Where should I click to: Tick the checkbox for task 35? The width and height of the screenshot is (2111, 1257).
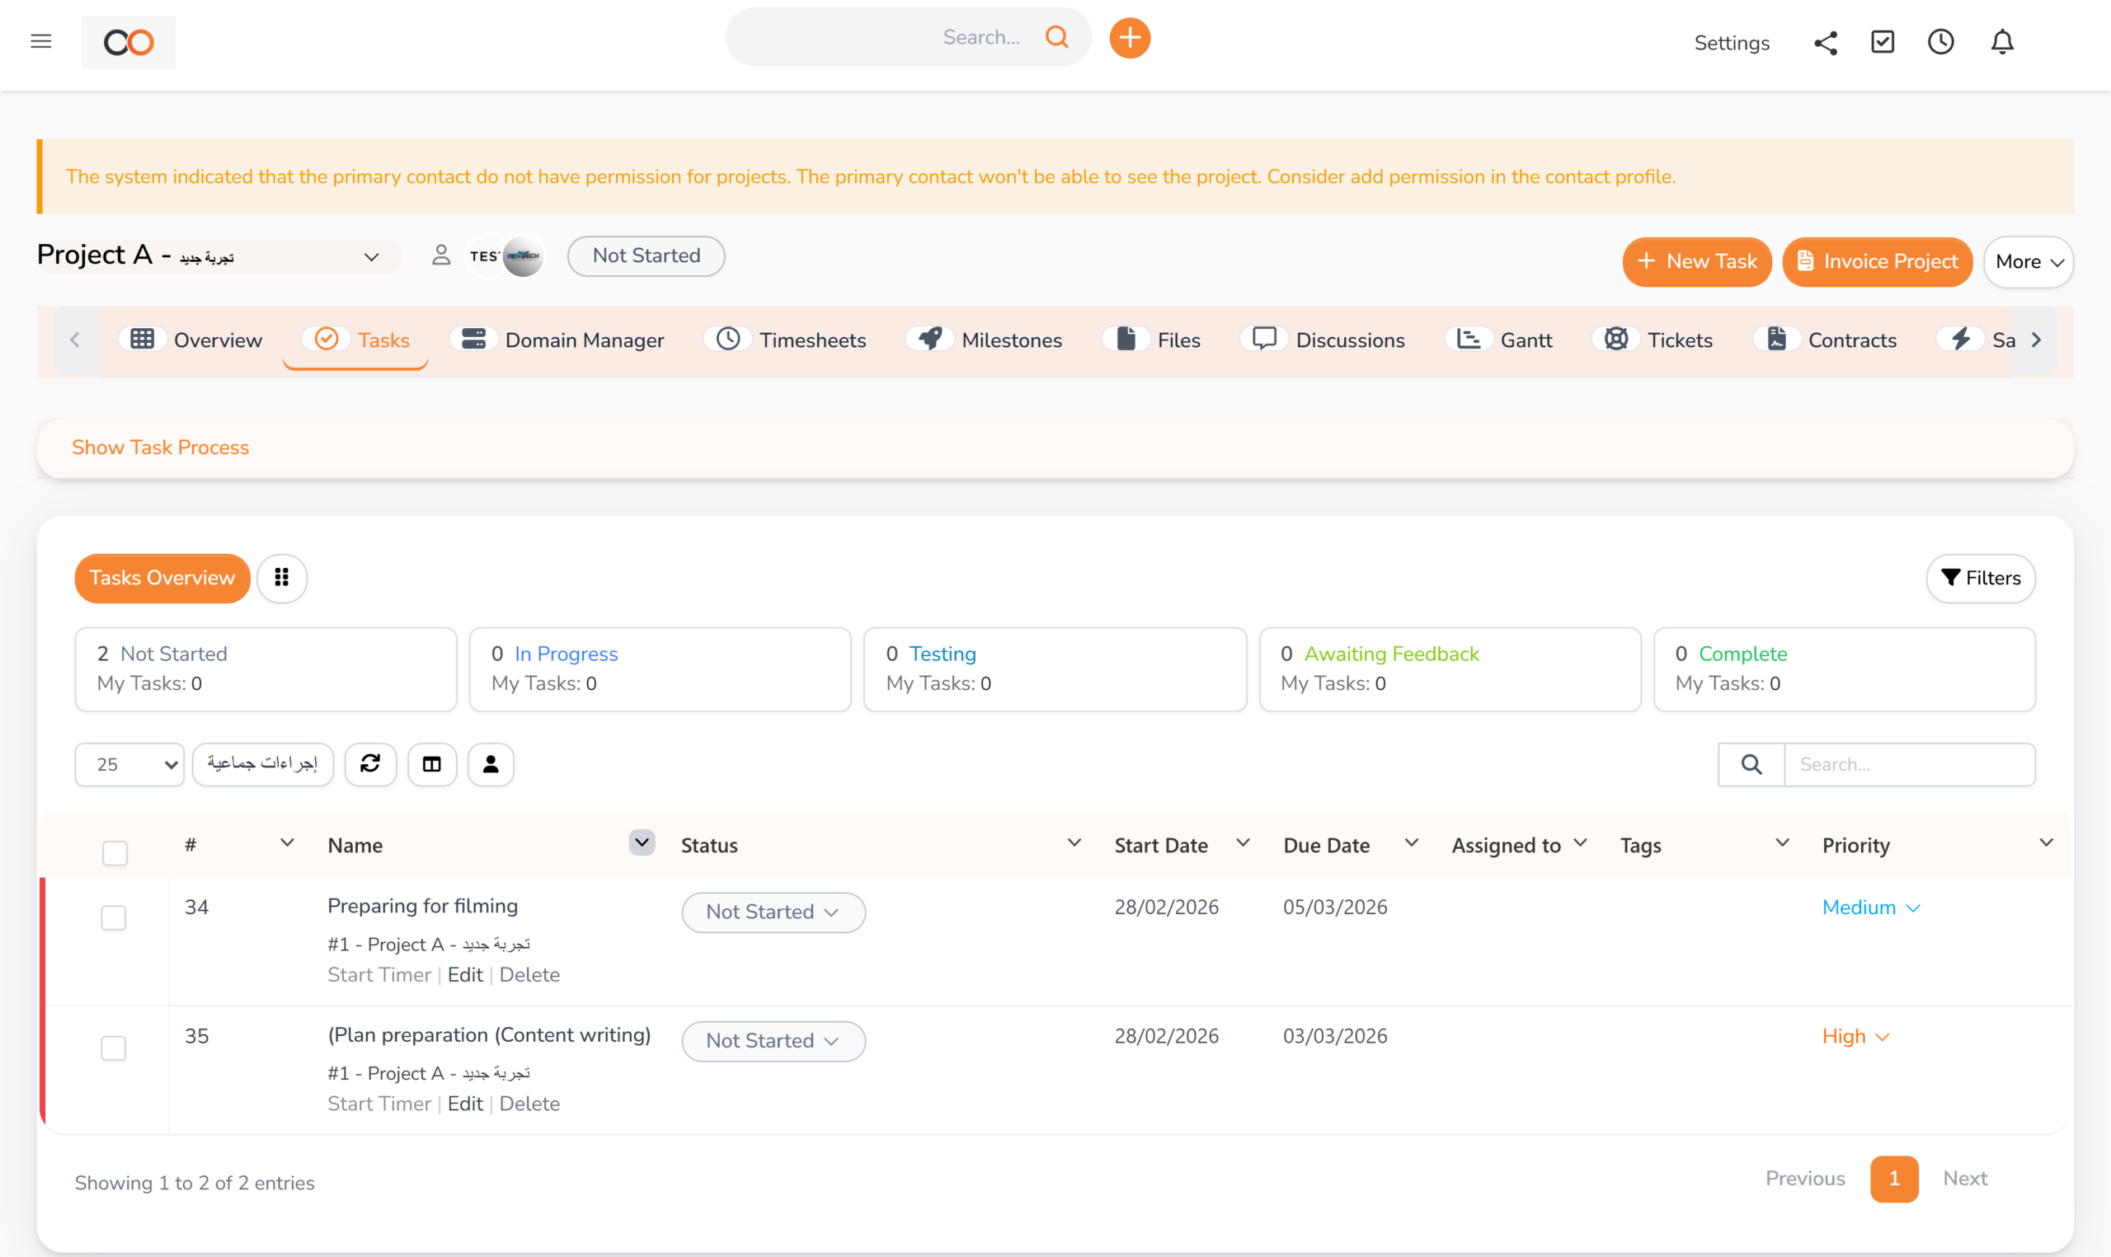(x=114, y=1048)
